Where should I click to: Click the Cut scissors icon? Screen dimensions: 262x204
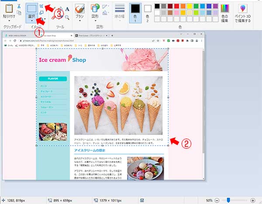(19, 6)
